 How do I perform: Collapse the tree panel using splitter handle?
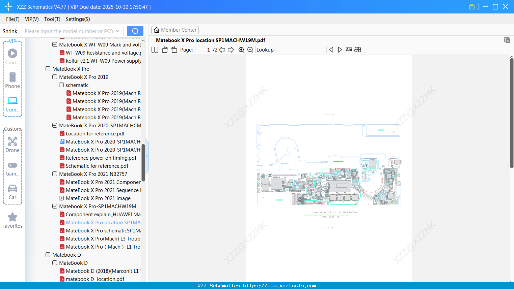147,156
